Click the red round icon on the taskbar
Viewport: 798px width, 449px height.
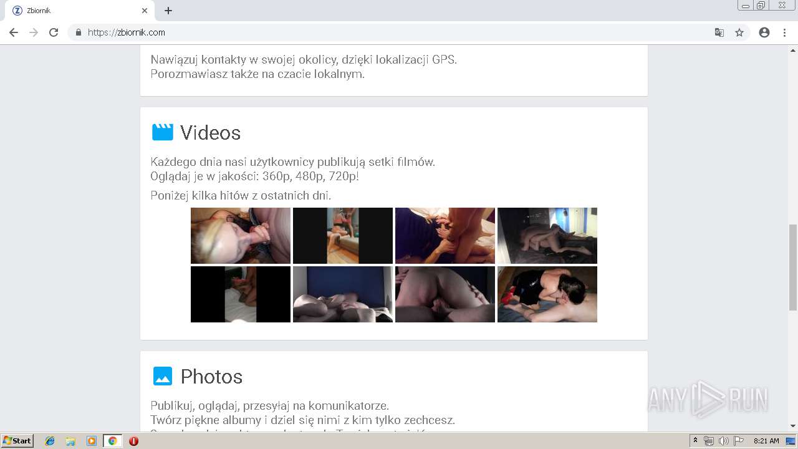pos(133,441)
